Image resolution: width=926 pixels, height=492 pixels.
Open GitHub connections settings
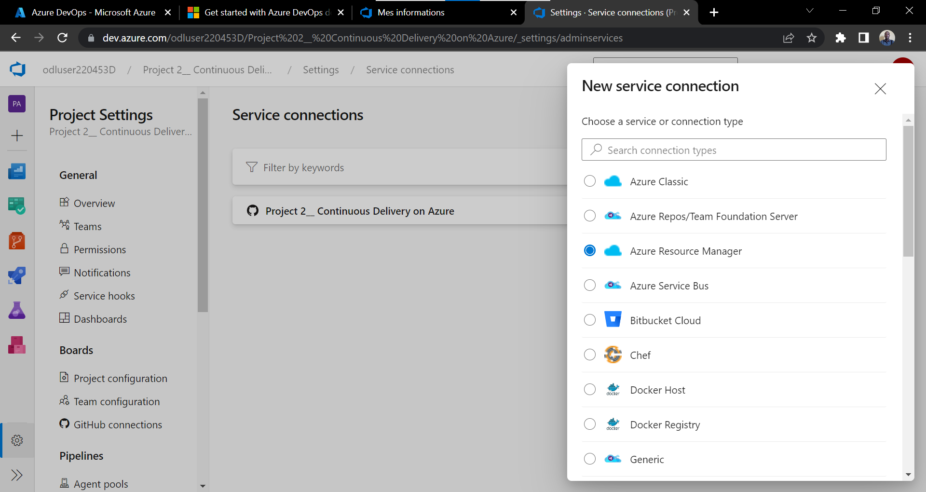pyautogui.click(x=118, y=424)
